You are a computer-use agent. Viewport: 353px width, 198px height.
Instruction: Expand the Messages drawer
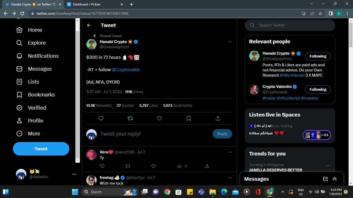pyautogui.click(x=335, y=179)
